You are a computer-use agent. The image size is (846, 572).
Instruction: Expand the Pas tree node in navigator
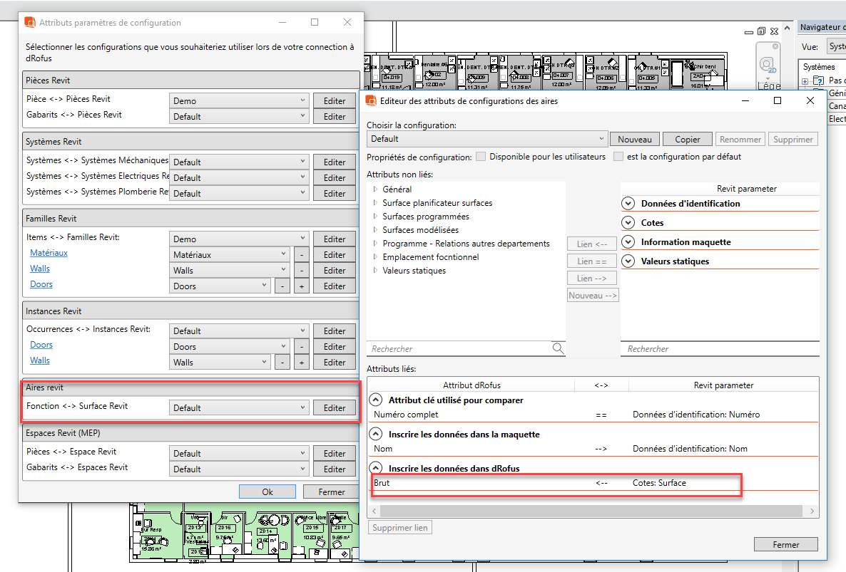[805, 81]
